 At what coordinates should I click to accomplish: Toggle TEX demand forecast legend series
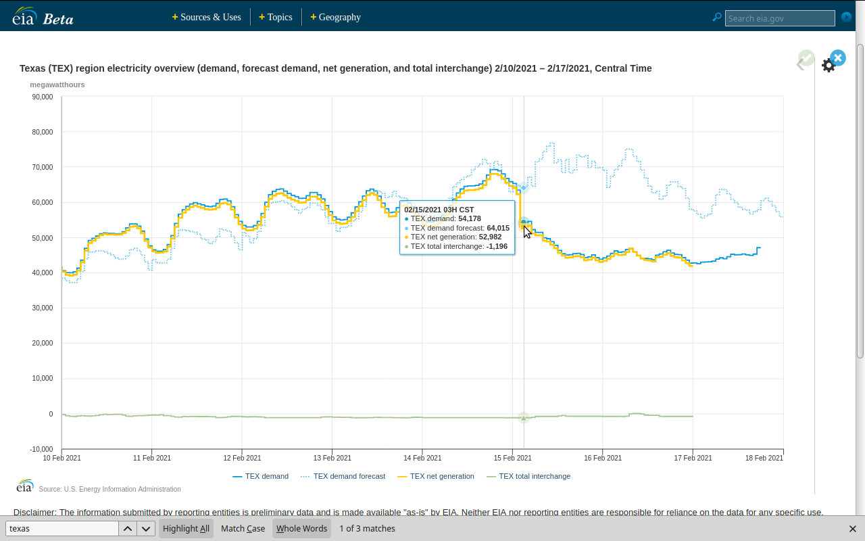click(x=343, y=476)
